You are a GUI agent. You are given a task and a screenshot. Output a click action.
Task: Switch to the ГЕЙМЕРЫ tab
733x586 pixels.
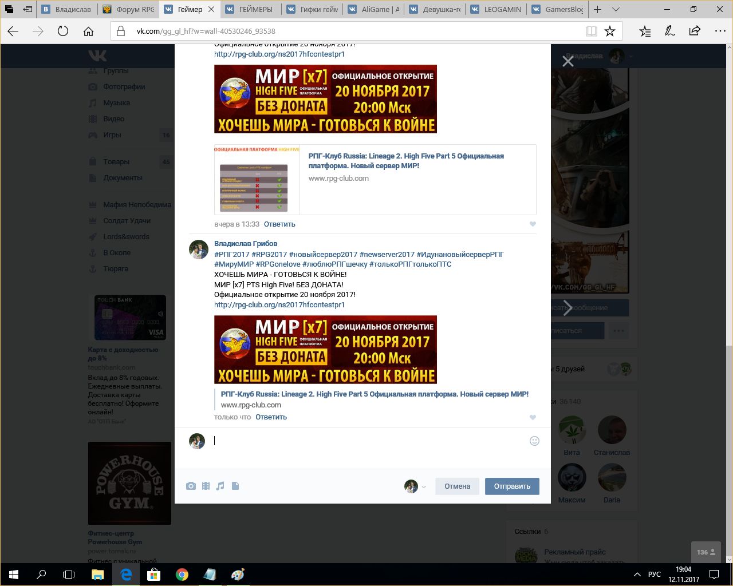click(x=250, y=10)
